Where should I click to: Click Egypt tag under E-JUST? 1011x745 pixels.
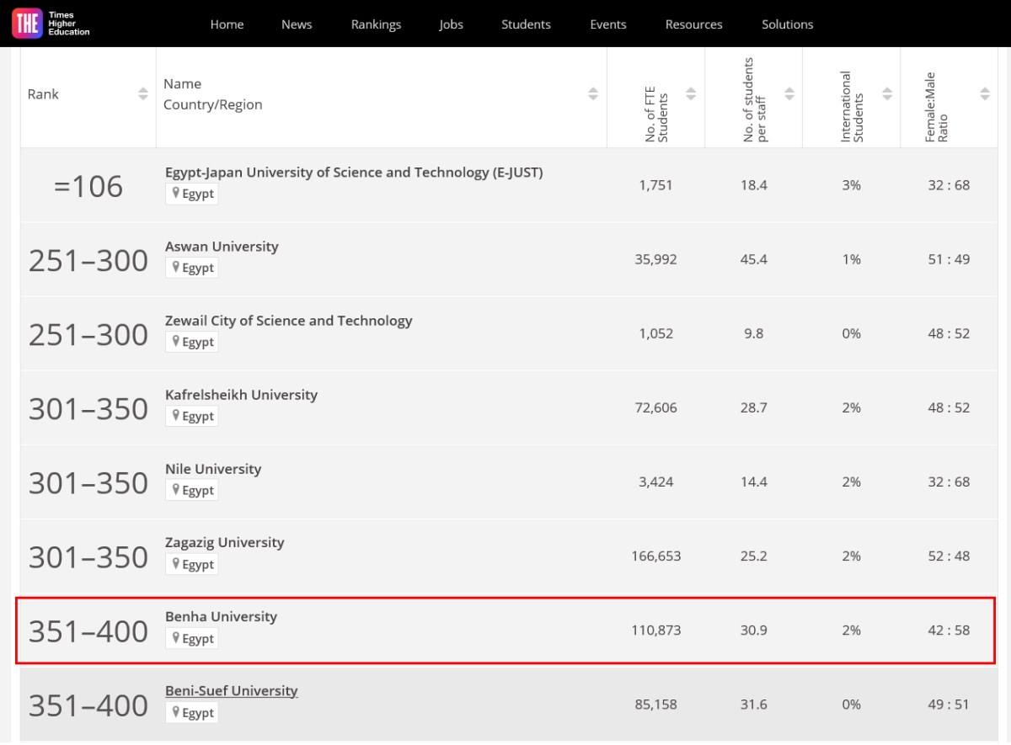(192, 194)
